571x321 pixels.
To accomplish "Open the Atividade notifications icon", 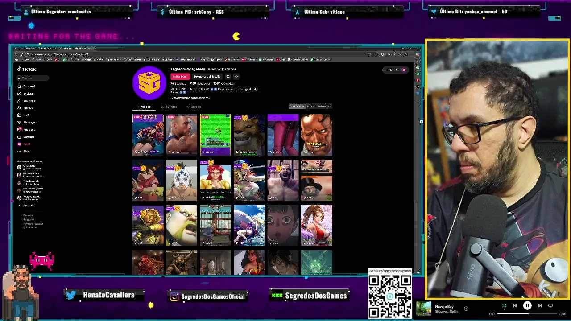I will [x=19, y=129].
